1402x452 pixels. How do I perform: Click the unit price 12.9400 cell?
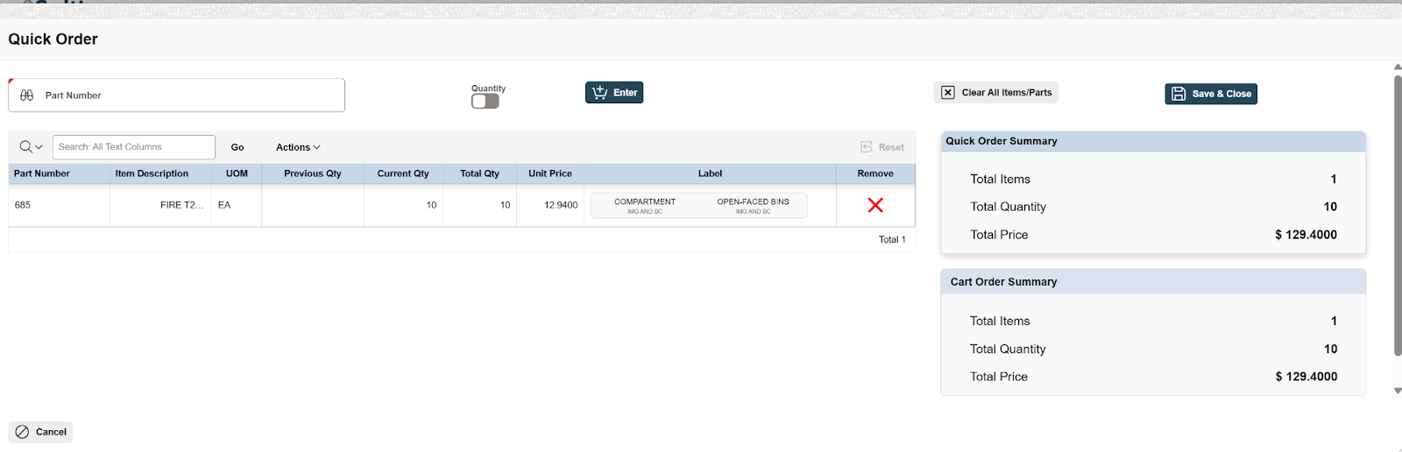[550, 205]
